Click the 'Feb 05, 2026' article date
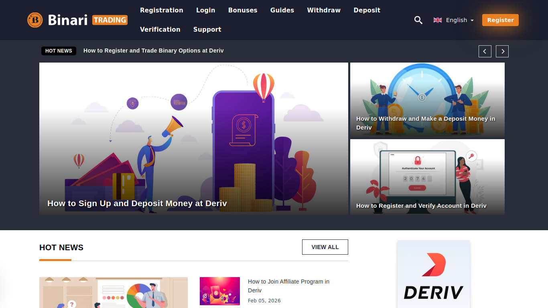Screen dimensions: 548x308 coord(264,301)
